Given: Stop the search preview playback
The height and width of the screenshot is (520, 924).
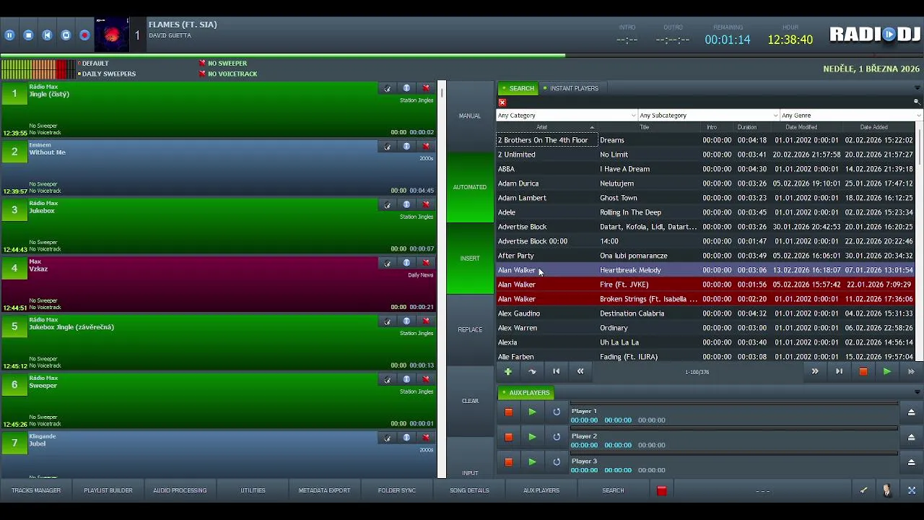Looking at the screenshot, I should (x=863, y=372).
